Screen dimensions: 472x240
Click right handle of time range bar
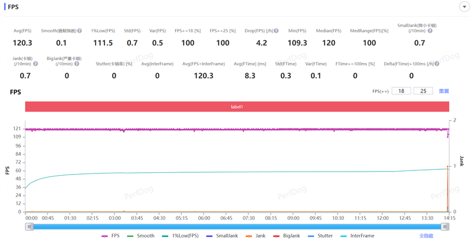click(x=445, y=226)
